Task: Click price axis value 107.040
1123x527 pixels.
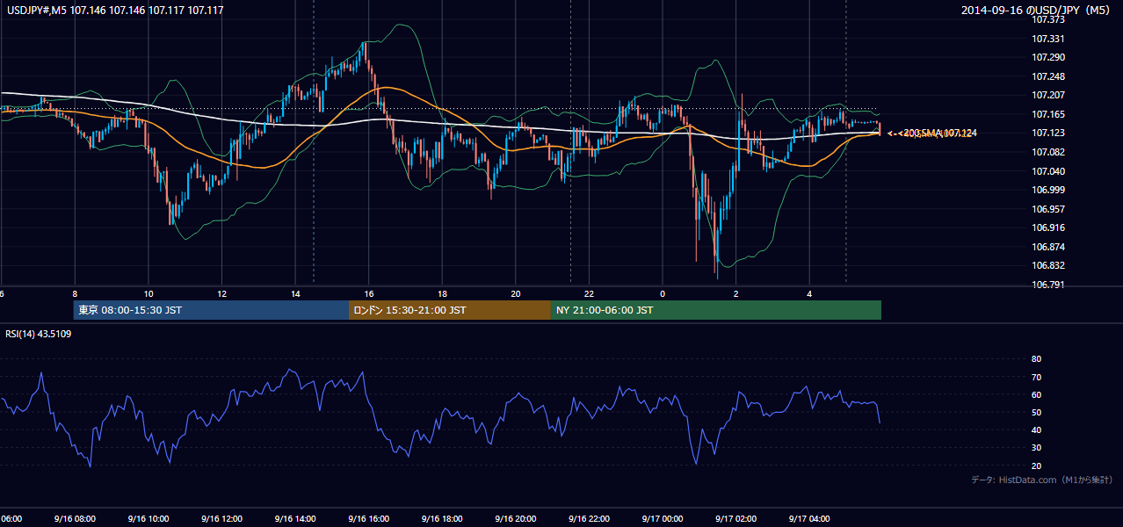Action: [x=1048, y=171]
